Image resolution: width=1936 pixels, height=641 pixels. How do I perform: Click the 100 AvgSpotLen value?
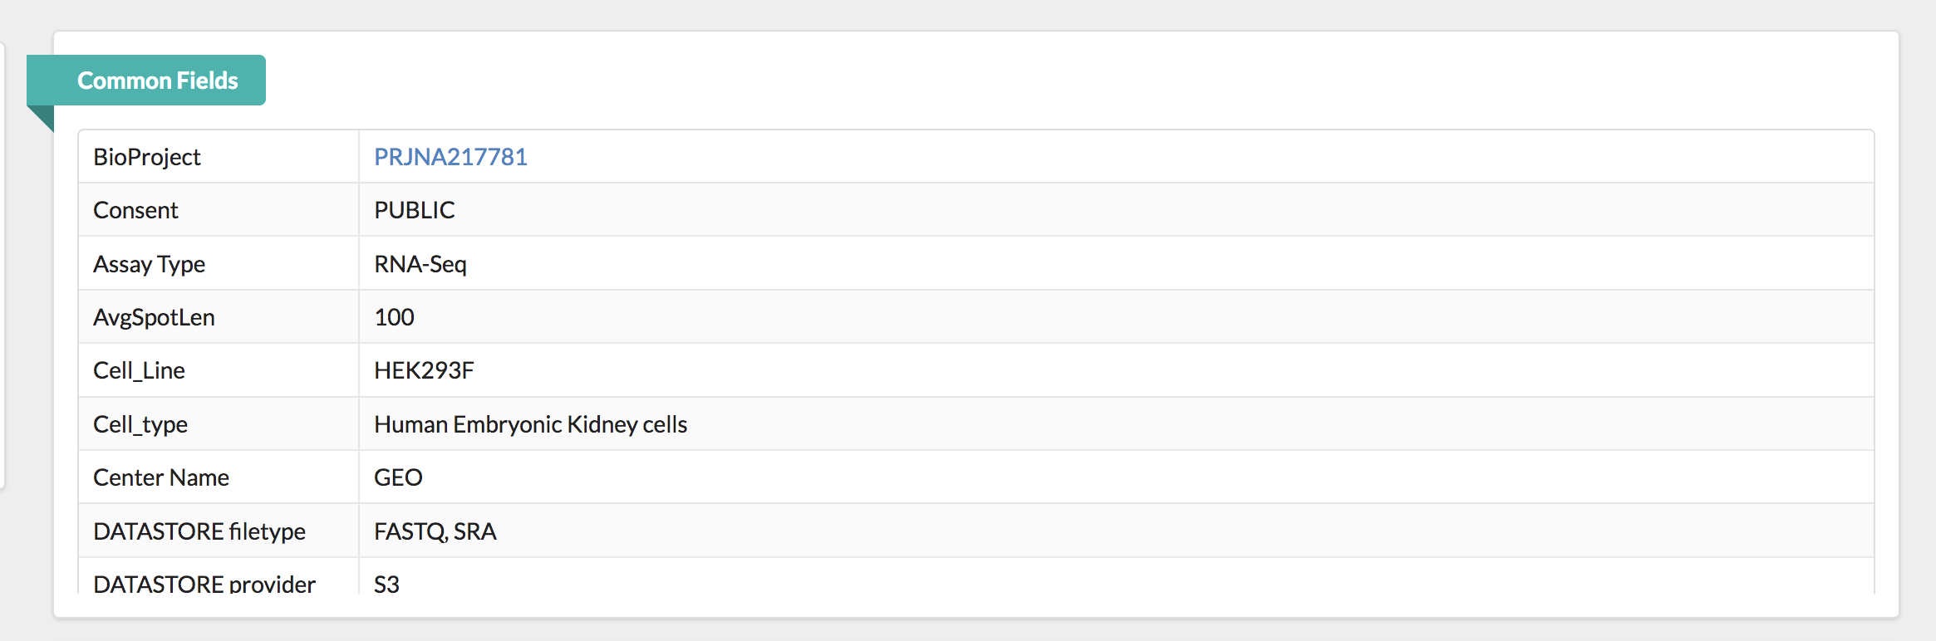(394, 317)
